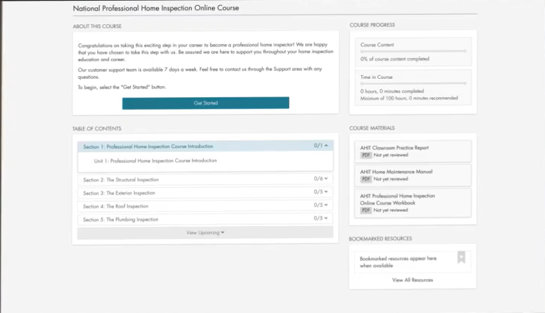Click '0 hours, 0 minutes completed' text
The image size is (545, 313).
[392, 91]
